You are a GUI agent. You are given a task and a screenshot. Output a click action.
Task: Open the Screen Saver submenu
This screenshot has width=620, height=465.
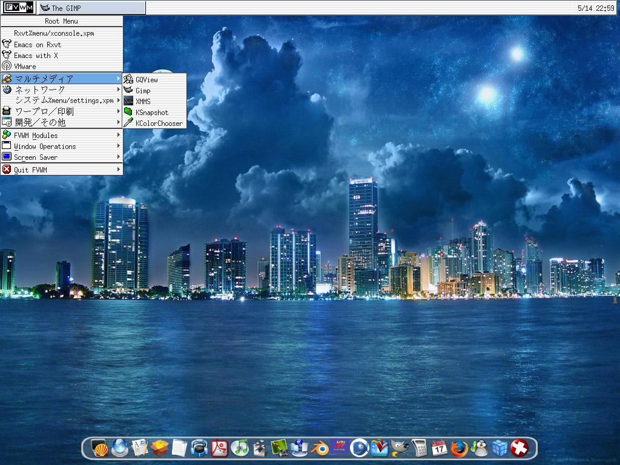point(62,157)
